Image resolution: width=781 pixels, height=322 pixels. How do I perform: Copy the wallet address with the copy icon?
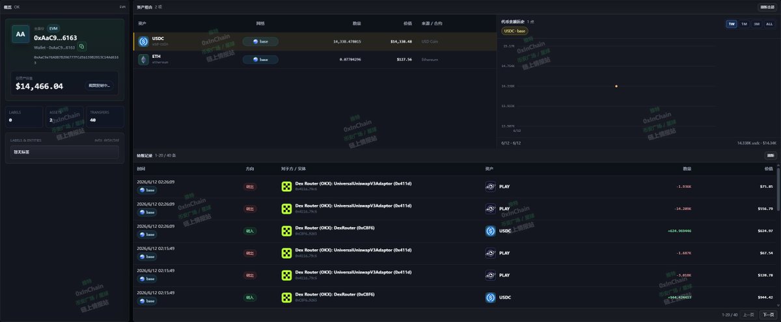point(82,47)
